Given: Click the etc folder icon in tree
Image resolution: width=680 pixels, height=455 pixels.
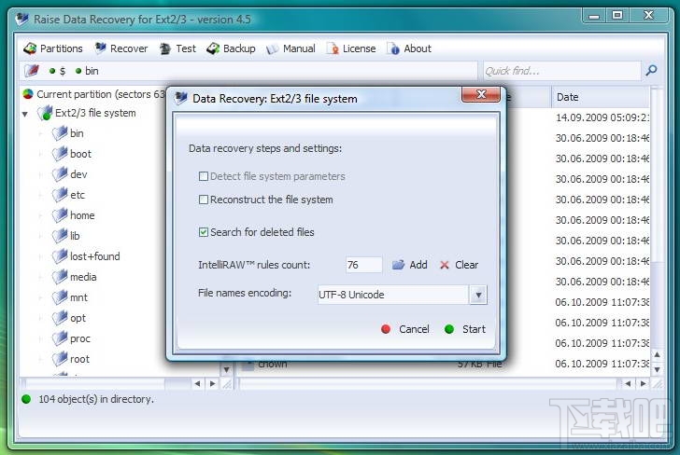Looking at the screenshot, I should [60, 194].
